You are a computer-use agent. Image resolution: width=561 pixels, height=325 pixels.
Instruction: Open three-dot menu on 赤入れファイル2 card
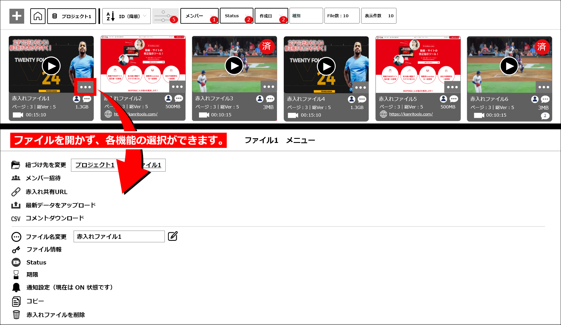(177, 87)
